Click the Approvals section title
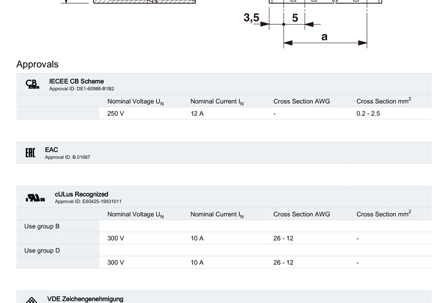 point(37,64)
